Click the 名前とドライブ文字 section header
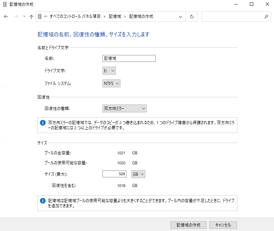 pyautogui.click(x=53, y=47)
